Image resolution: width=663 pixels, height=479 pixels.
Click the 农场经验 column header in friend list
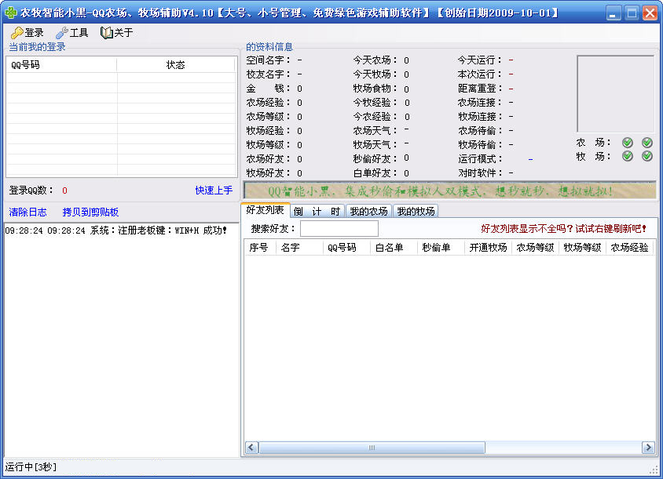tap(629, 247)
